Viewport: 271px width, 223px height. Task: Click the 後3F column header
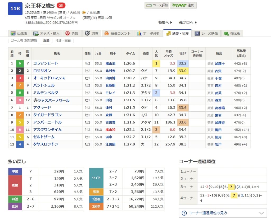point(183,53)
